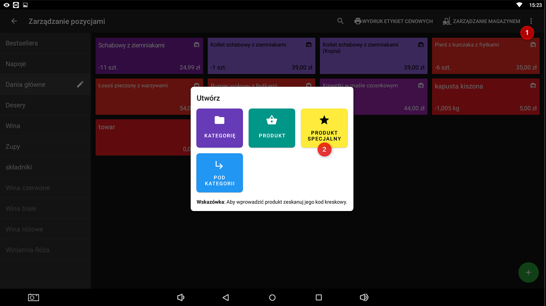Choose the green Produkt tile
Image resolution: width=546 pixels, height=306 pixels.
(272, 128)
